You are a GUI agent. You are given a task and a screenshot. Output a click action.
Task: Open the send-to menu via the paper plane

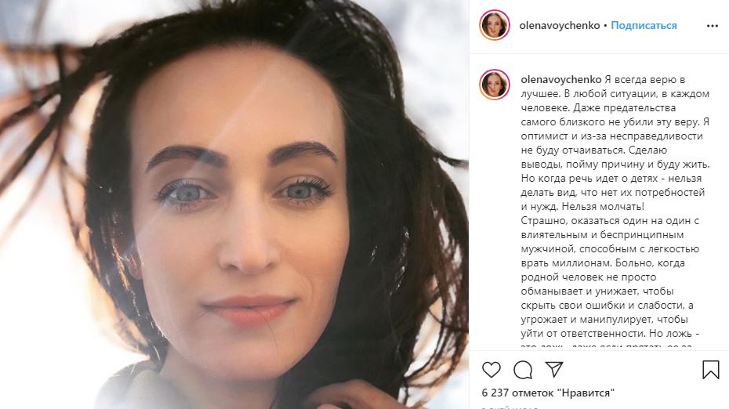(554, 369)
